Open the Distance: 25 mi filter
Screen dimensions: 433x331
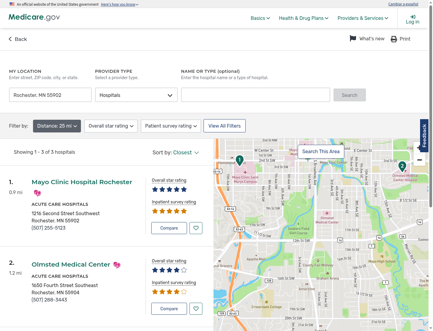[57, 126]
